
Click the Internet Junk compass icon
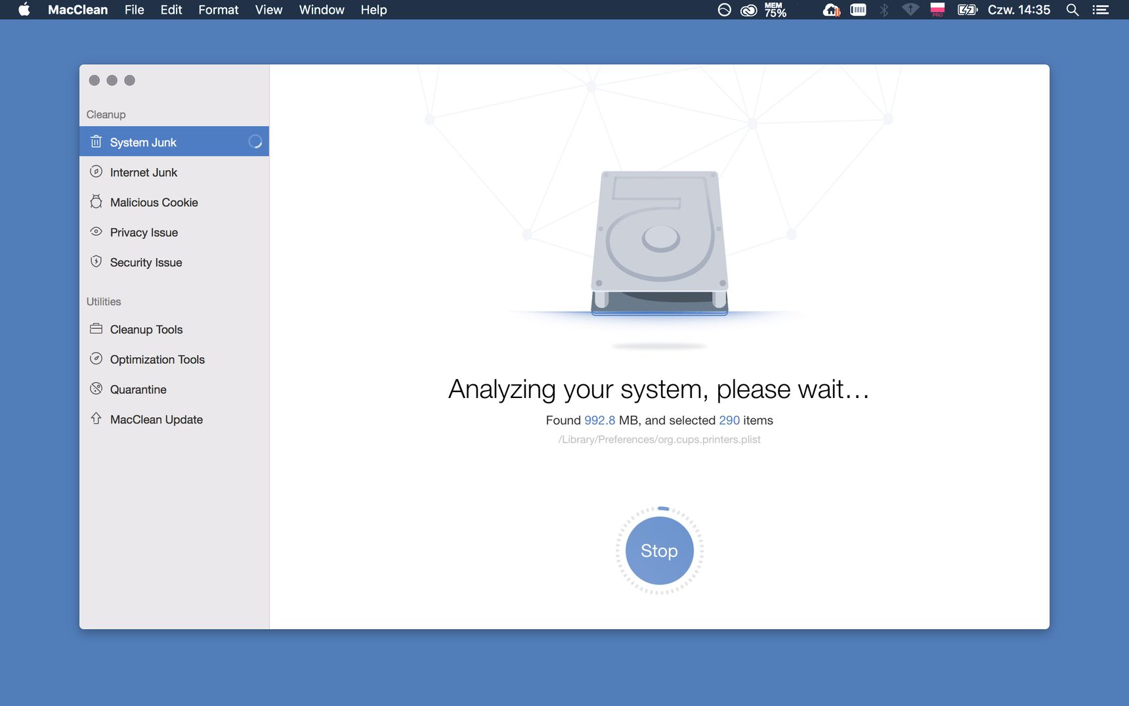point(96,171)
